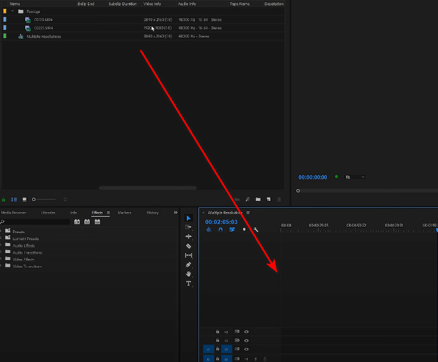The height and width of the screenshot is (362, 438).
Task: Select the Ripple Edit tool
Action: coord(188,237)
